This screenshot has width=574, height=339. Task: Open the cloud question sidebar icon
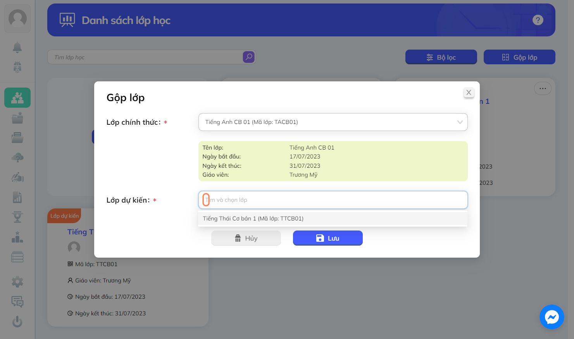click(17, 158)
